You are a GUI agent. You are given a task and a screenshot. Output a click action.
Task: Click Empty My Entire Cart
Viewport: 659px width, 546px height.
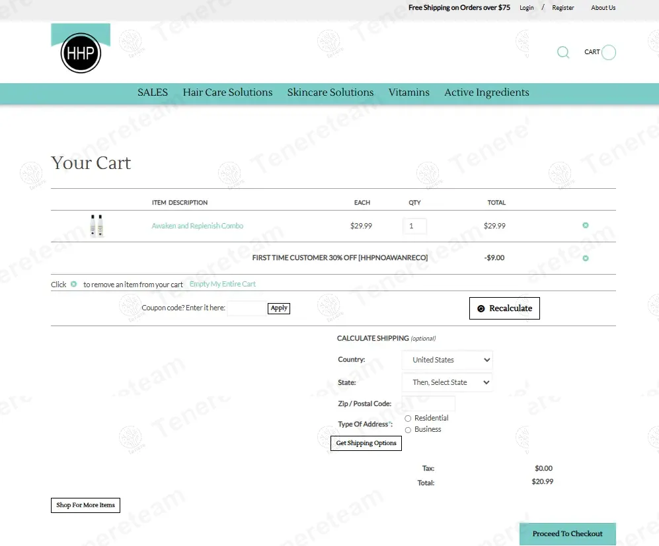point(222,284)
